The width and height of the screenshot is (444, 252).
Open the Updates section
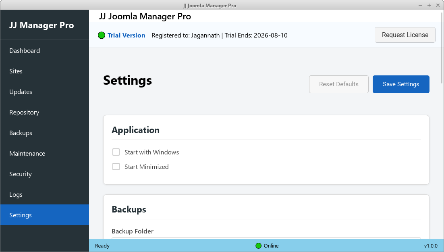pos(44,92)
